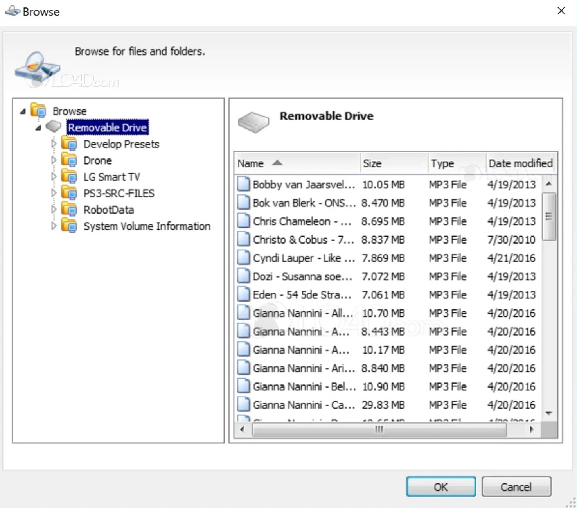Viewport: 577px width, 508px height.
Task: Select the Removable Drive tree item
Action: [x=108, y=127]
